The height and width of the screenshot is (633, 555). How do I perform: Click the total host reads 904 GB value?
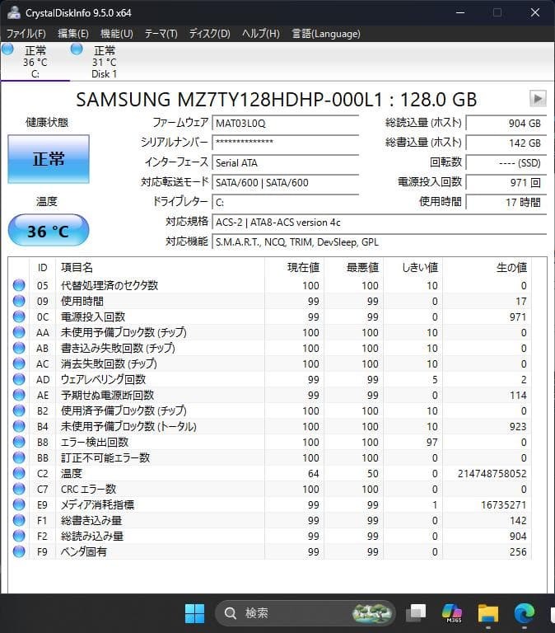point(506,123)
